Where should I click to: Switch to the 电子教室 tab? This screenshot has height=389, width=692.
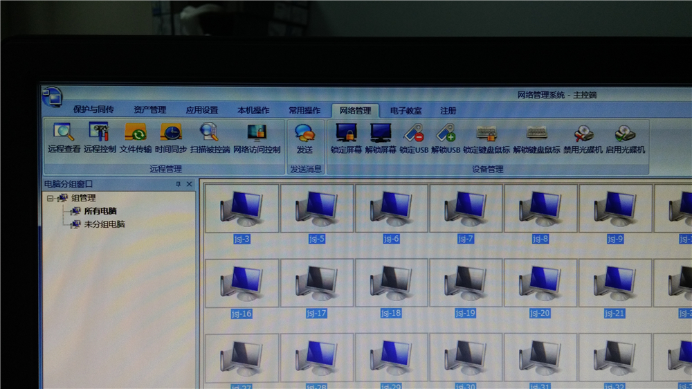(x=406, y=111)
